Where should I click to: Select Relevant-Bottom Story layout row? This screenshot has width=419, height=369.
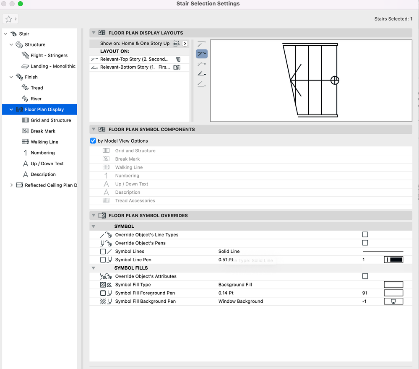pyautogui.click(x=135, y=67)
